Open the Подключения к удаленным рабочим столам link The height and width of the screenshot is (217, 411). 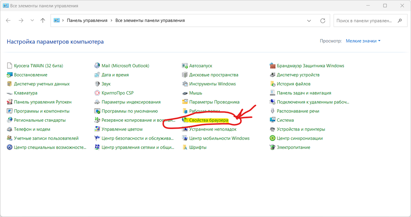click(x=313, y=102)
